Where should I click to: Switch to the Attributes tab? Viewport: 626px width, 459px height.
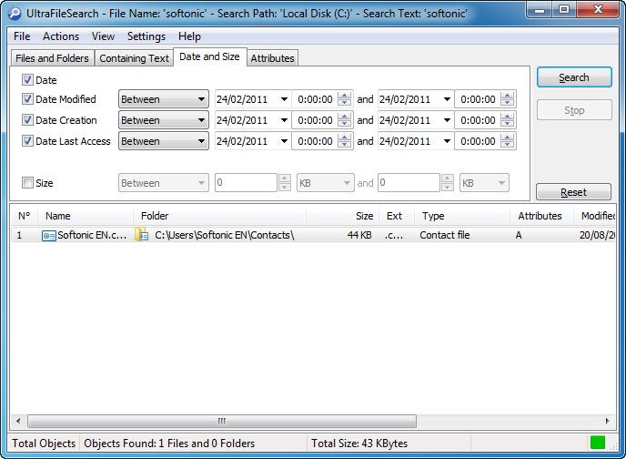tap(272, 58)
